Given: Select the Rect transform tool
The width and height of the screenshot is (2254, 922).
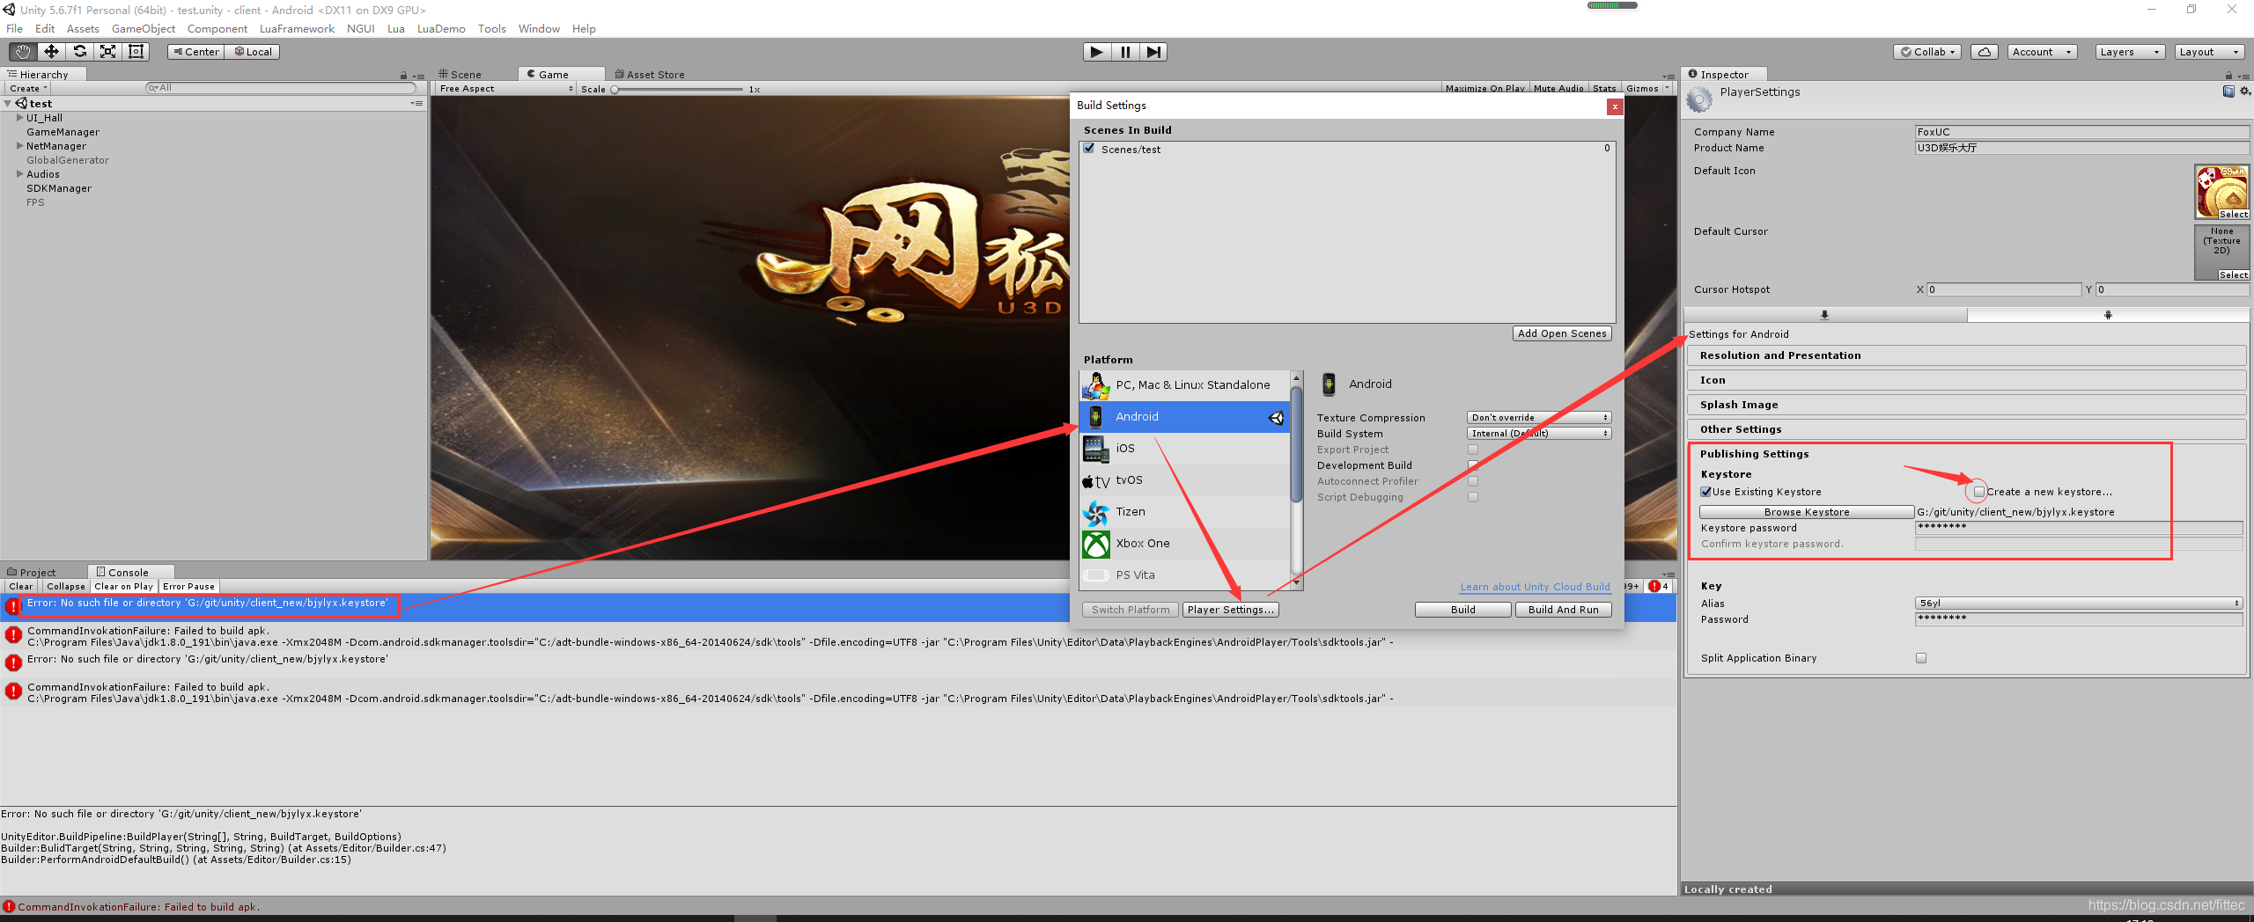Looking at the screenshot, I should [x=136, y=52].
